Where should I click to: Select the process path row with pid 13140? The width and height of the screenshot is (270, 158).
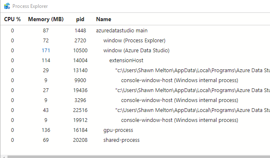click(135, 70)
